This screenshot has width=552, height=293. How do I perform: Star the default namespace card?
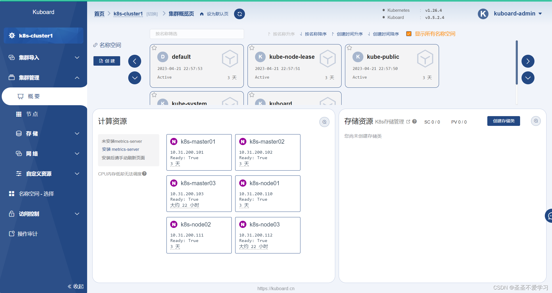coord(154,48)
